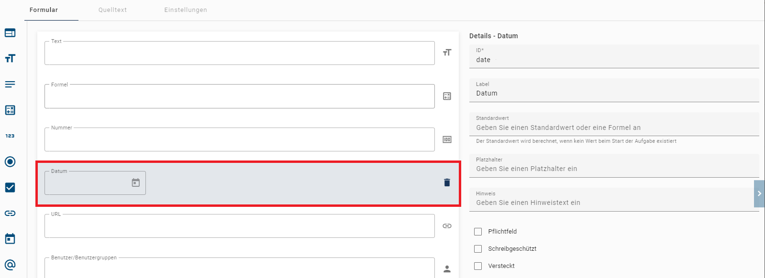Open calendar picker in the Datum field
The width and height of the screenshot is (765, 278).
[x=136, y=183]
